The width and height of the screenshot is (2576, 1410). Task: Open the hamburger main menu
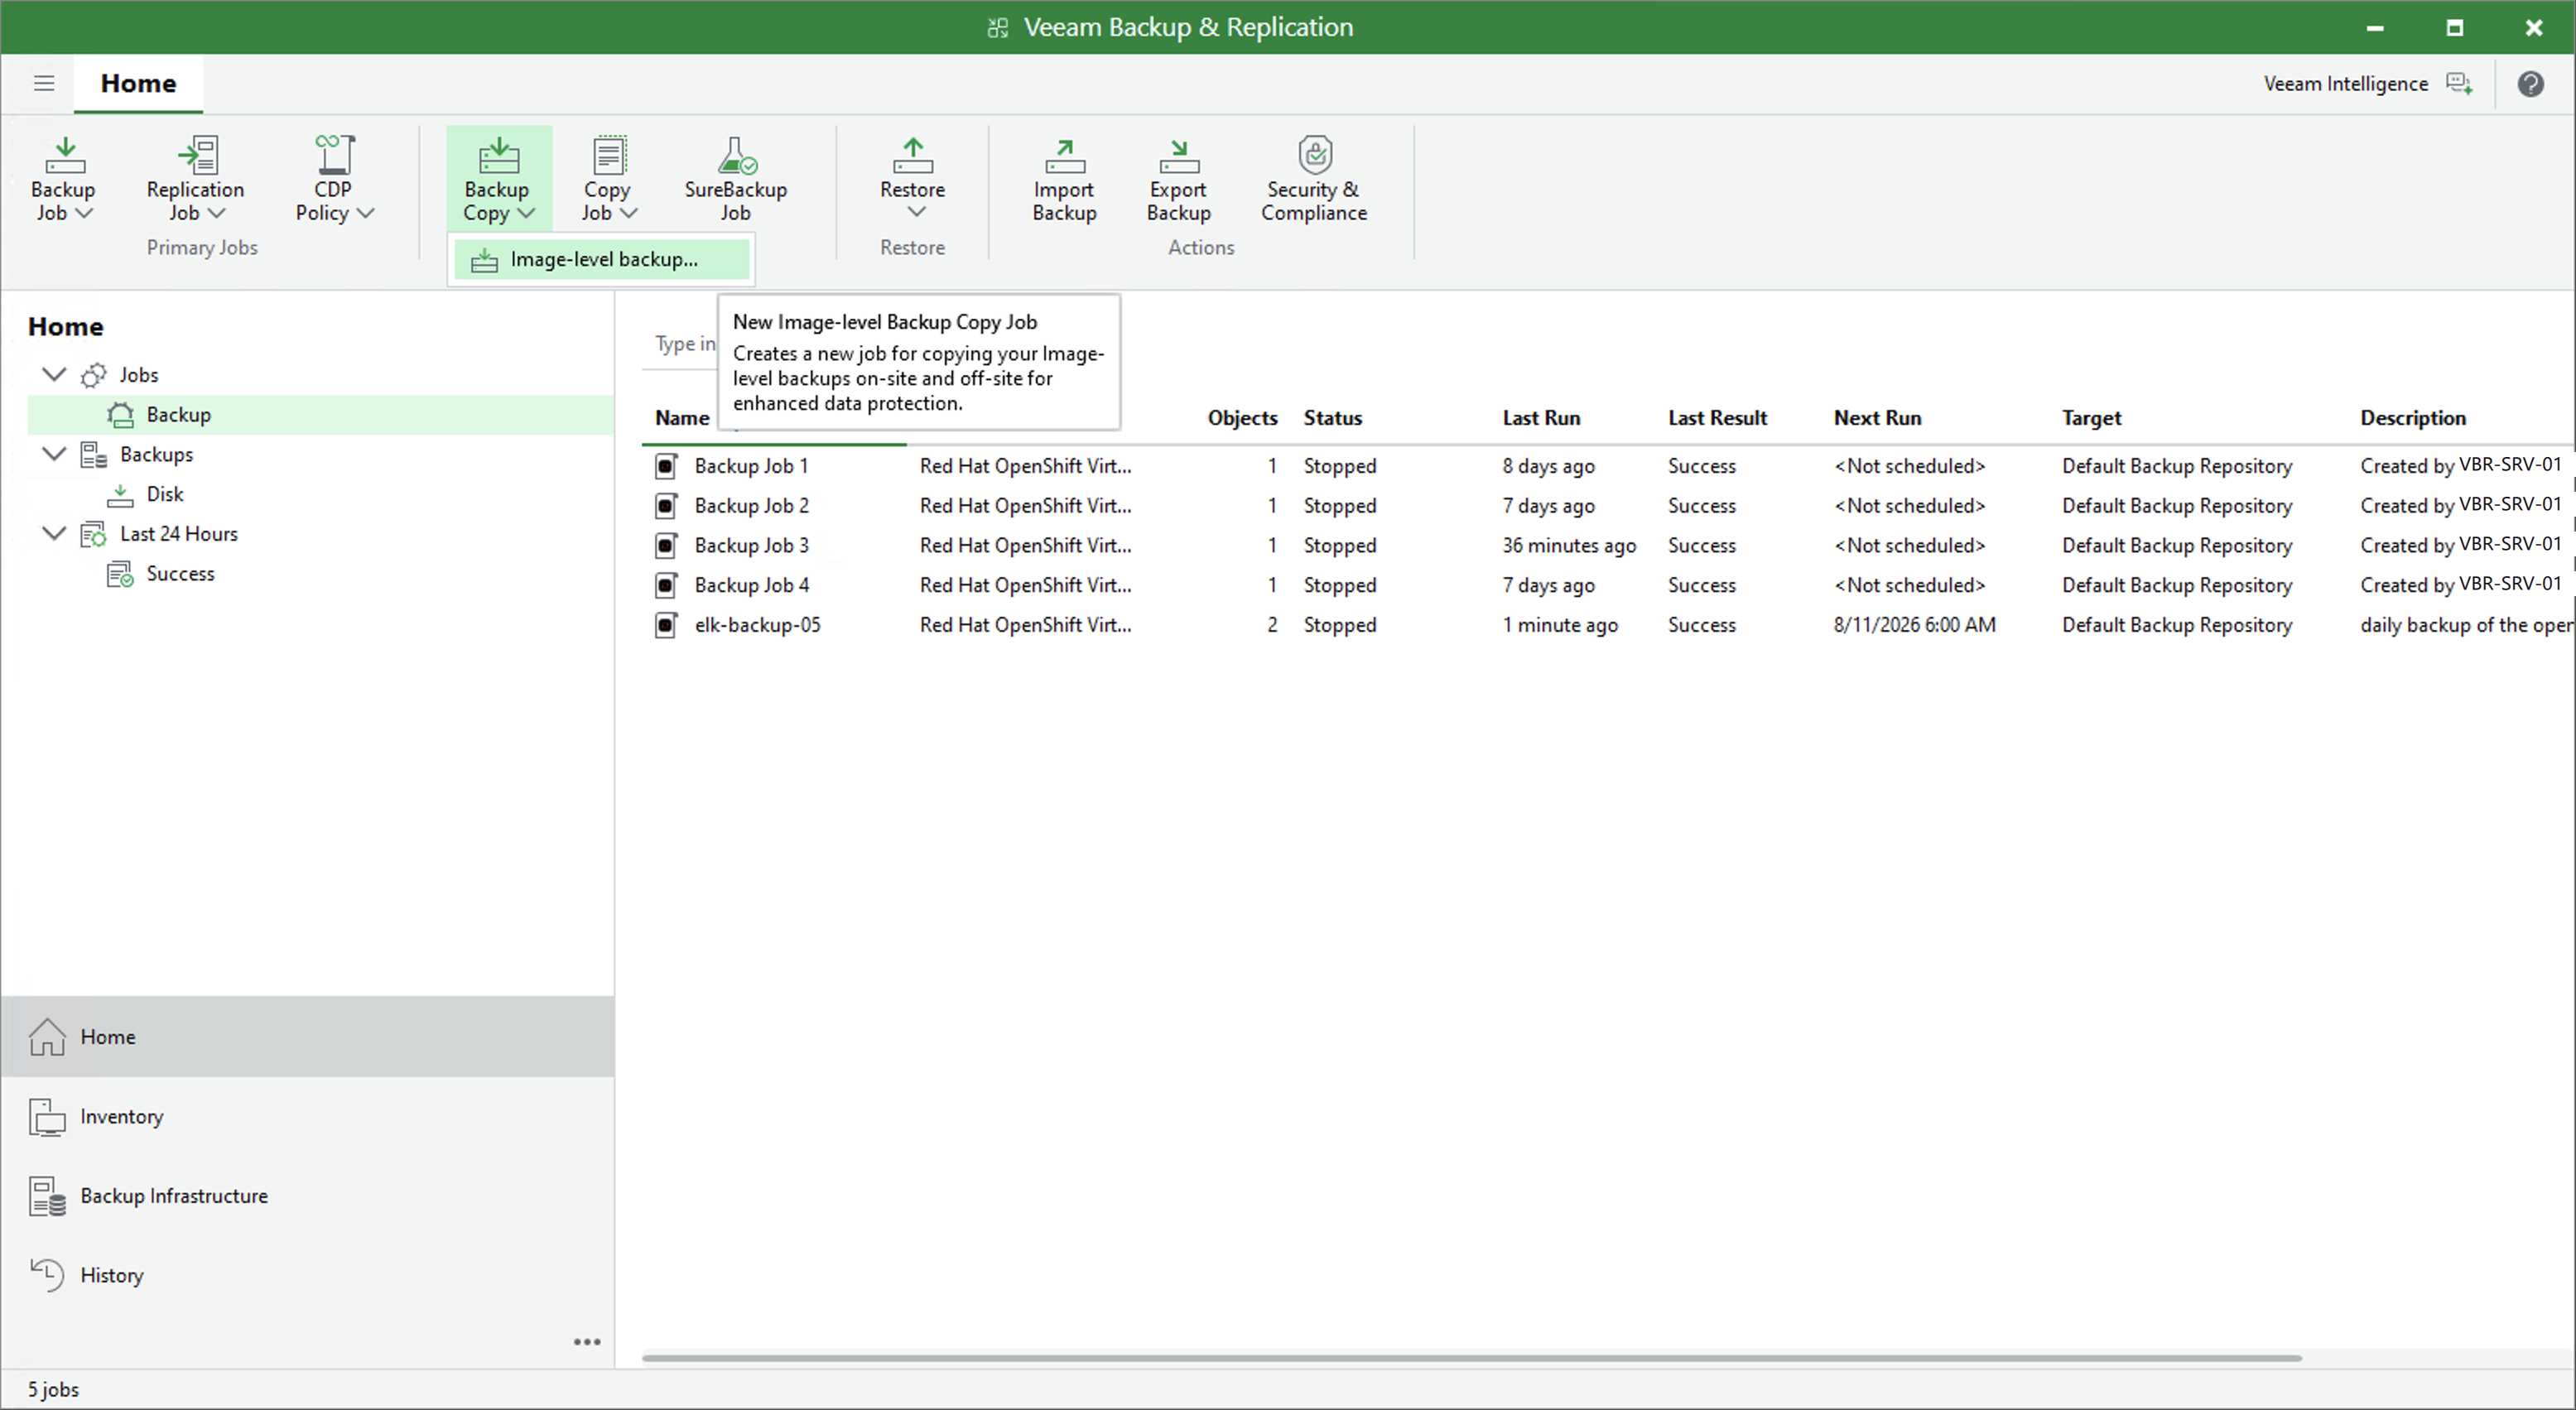pyautogui.click(x=44, y=83)
